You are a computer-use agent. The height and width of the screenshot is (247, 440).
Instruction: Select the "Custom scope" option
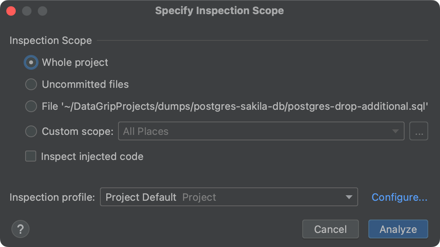coord(31,131)
